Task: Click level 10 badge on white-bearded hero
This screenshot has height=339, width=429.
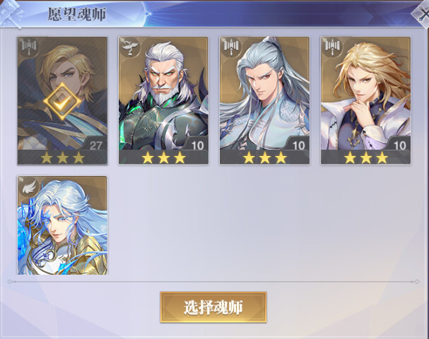Action: (197, 145)
